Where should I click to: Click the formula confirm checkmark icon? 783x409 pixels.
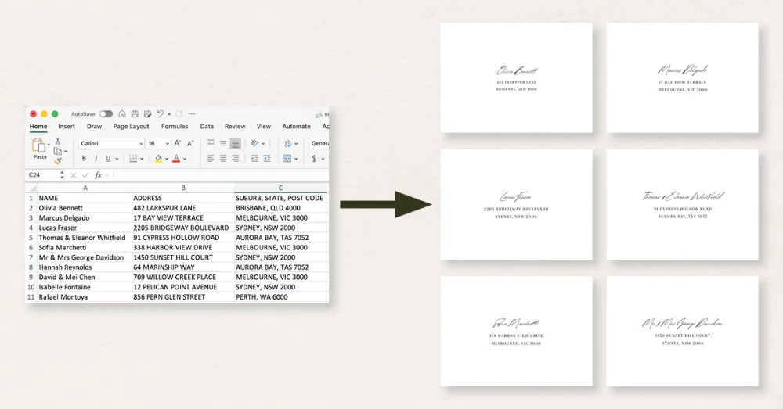tap(85, 175)
